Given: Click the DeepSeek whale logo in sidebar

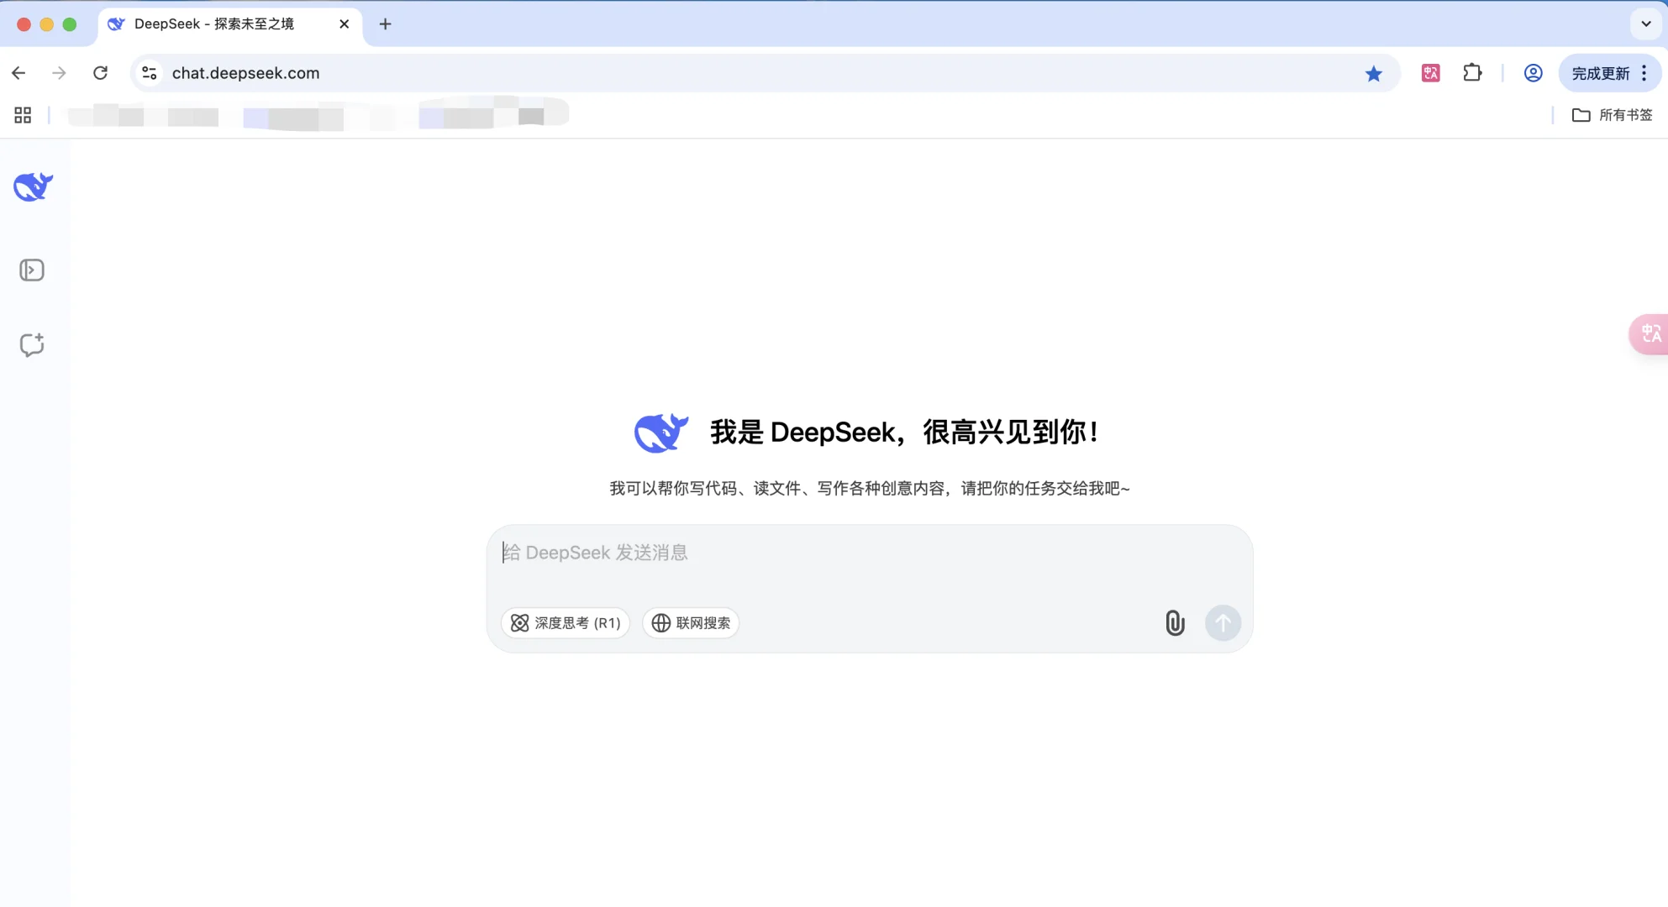Looking at the screenshot, I should [x=32, y=186].
